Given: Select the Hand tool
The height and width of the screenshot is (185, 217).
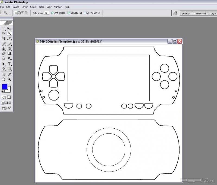Looking at the screenshot, I should tap(4, 79).
